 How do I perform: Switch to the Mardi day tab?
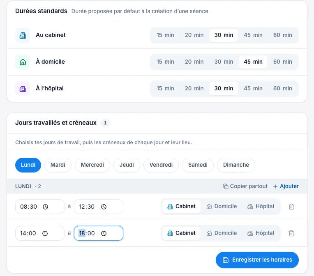[58, 165]
